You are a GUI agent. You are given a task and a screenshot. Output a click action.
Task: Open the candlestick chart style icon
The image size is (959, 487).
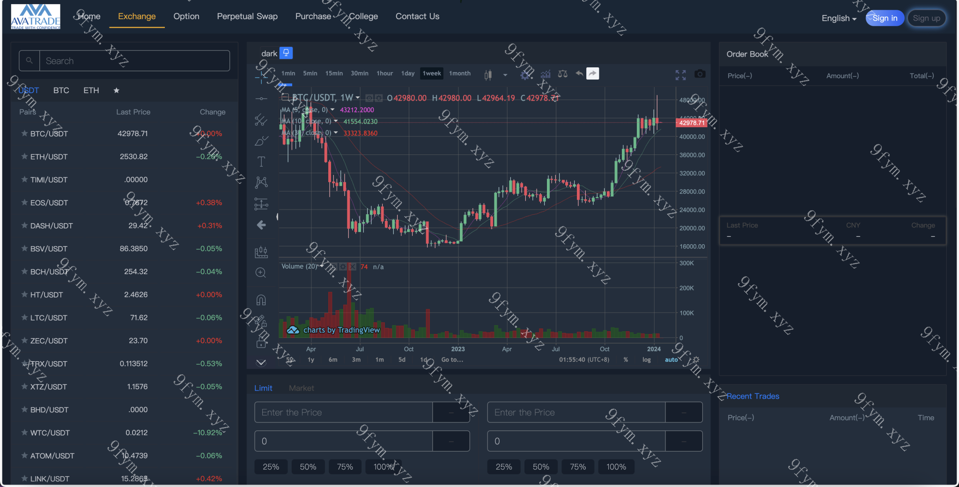[488, 74]
